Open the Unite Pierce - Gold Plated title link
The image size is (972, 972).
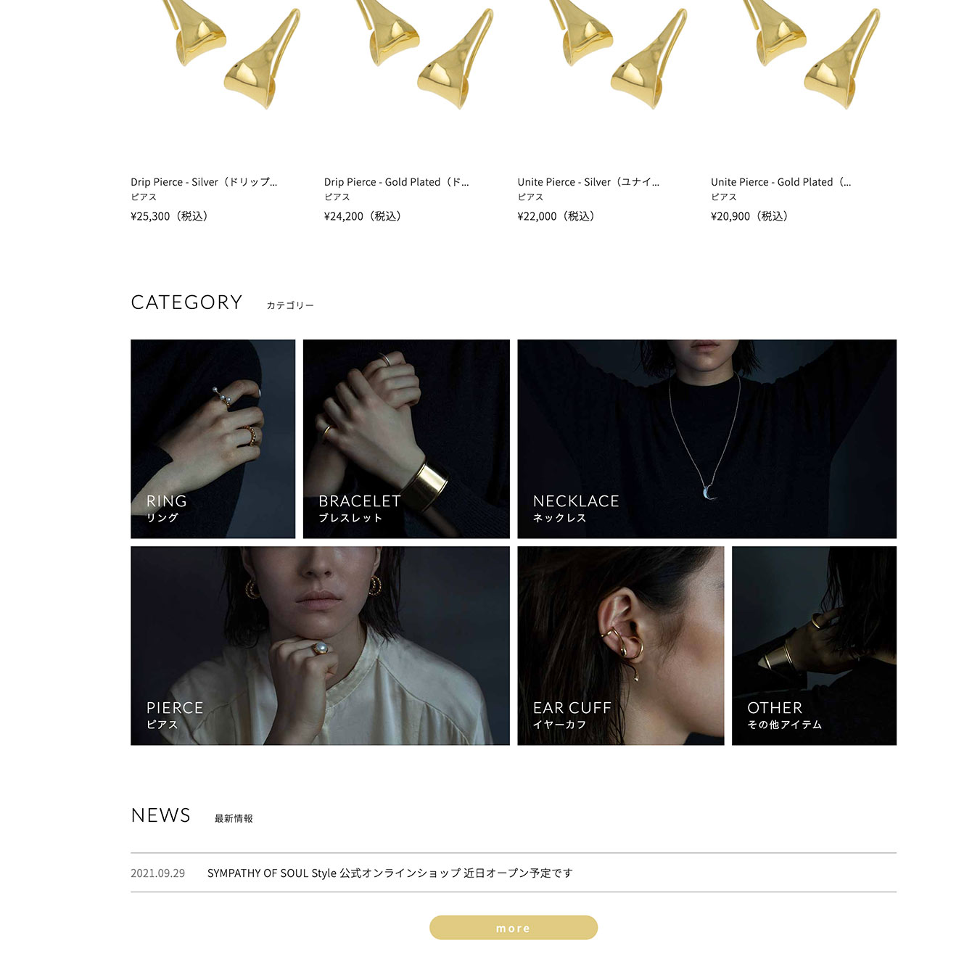click(x=781, y=182)
